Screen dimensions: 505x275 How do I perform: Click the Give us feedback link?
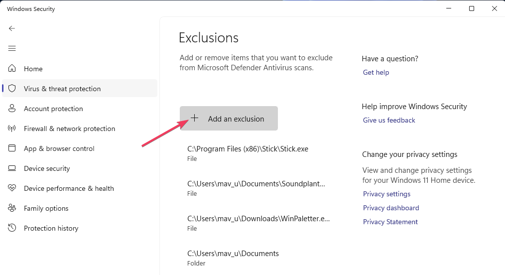tap(389, 120)
